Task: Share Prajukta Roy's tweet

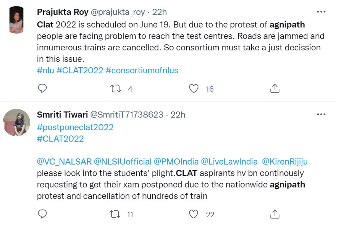Action: [275, 89]
